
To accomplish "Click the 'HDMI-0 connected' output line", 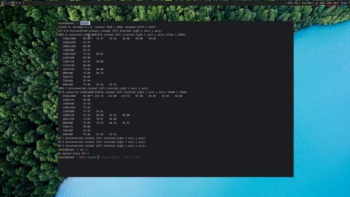I will point(121,34).
